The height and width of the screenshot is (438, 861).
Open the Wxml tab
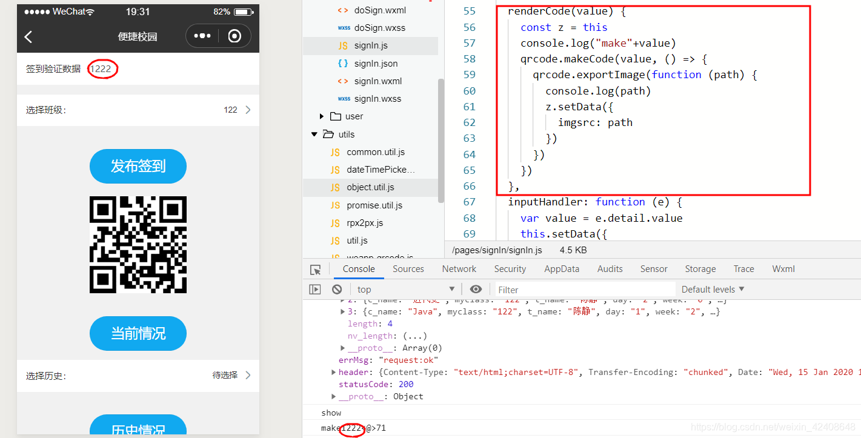pyautogui.click(x=783, y=269)
